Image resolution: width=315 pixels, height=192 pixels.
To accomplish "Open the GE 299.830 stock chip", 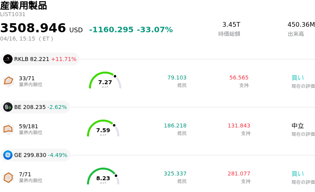I will pos(35,155).
